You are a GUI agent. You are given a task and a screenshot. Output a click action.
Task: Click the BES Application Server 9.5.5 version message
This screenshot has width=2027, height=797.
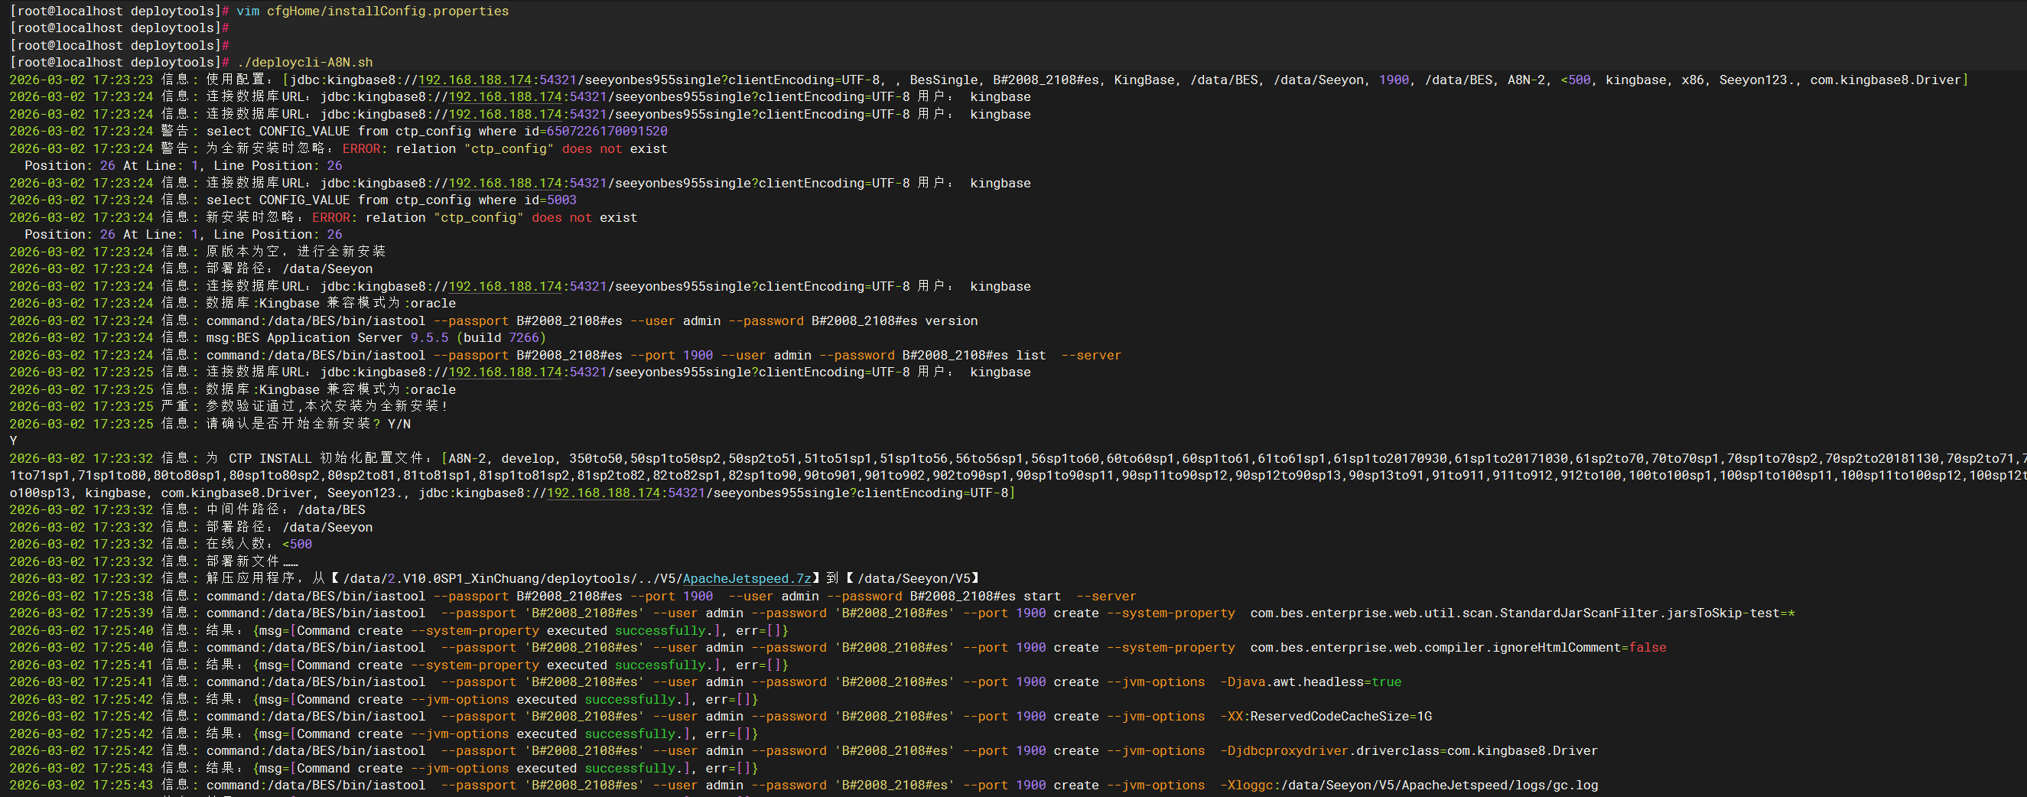[376, 337]
